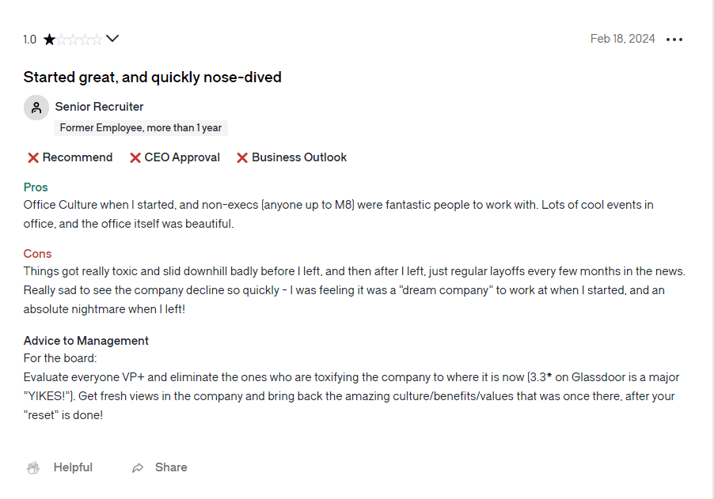Open the review titled Started great, and quickly nose-dived

153,77
